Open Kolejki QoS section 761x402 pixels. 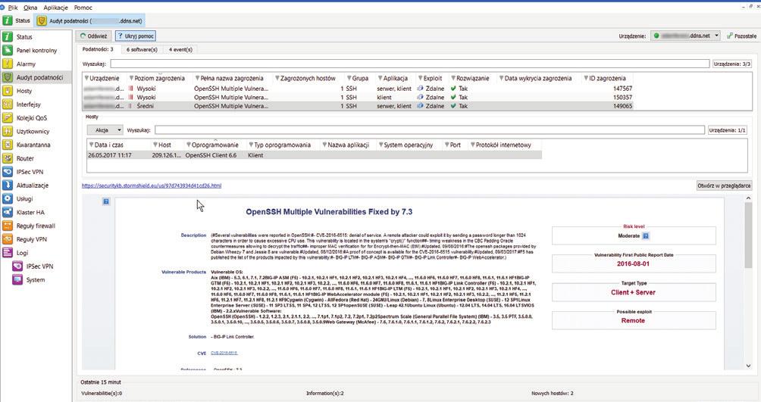point(32,118)
